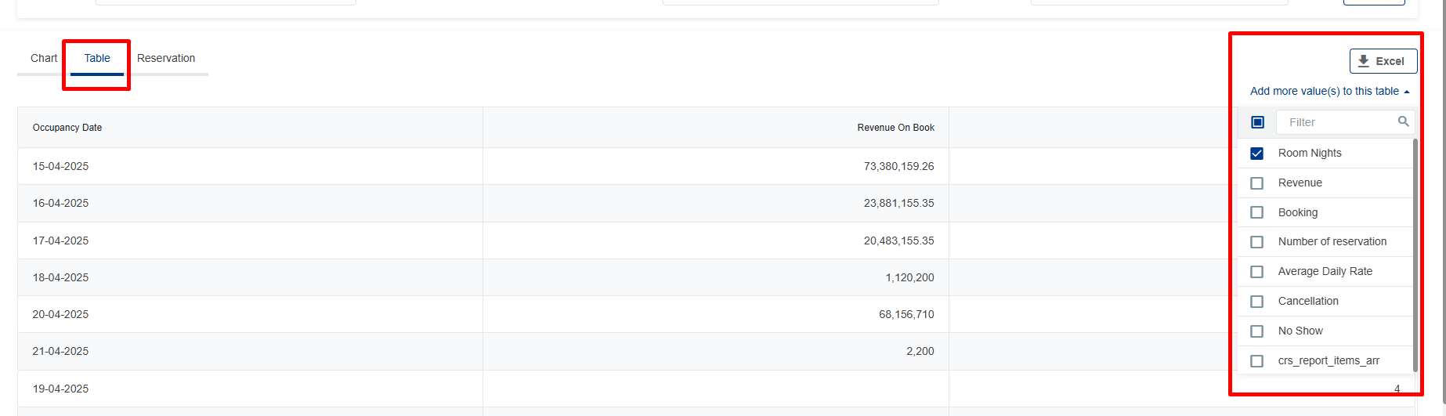Enable the Revenue checkbox
Screen dimensions: 1446x416
point(1257,183)
